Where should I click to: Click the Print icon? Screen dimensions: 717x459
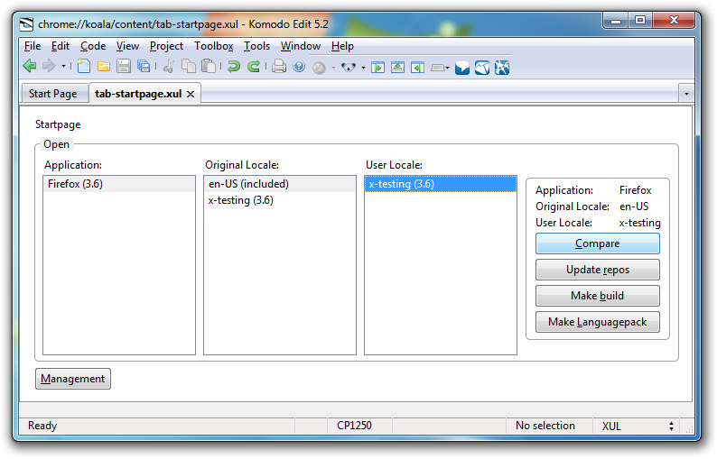(279, 67)
